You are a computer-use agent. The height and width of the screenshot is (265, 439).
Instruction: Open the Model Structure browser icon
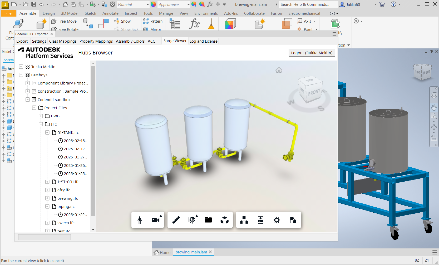(x=244, y=220)
